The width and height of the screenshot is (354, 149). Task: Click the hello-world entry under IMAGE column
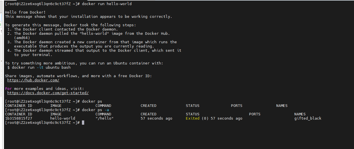(x=63, y=118)
